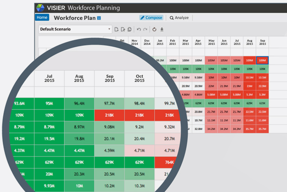Screen dimensions: 287x192
Task: Click the Nov 2014 column header
Action: click(135, 42)
